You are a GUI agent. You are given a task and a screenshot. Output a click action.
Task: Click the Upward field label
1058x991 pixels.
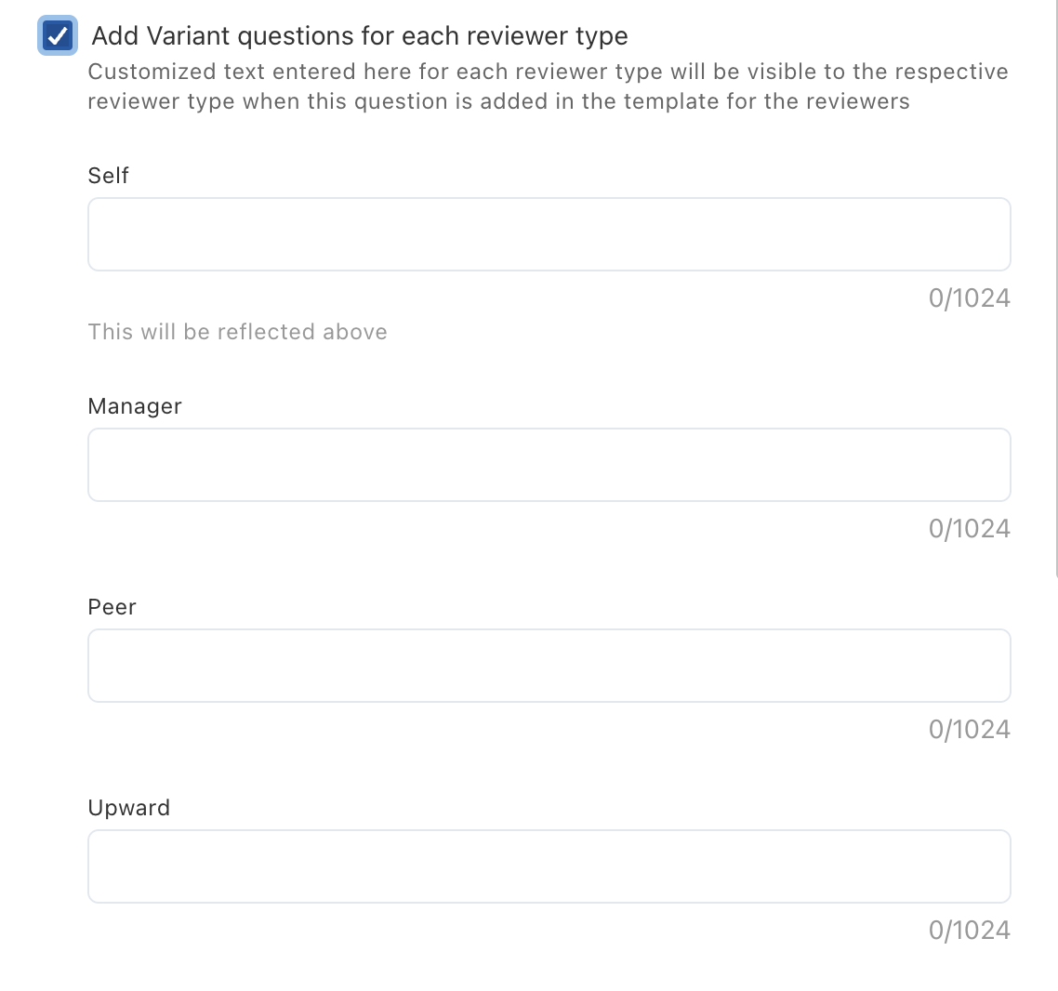pyautogui.click(x=129, y=808)
